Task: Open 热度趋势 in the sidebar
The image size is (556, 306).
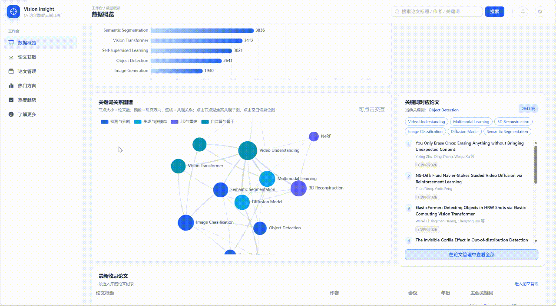Action: pos(41,100)
